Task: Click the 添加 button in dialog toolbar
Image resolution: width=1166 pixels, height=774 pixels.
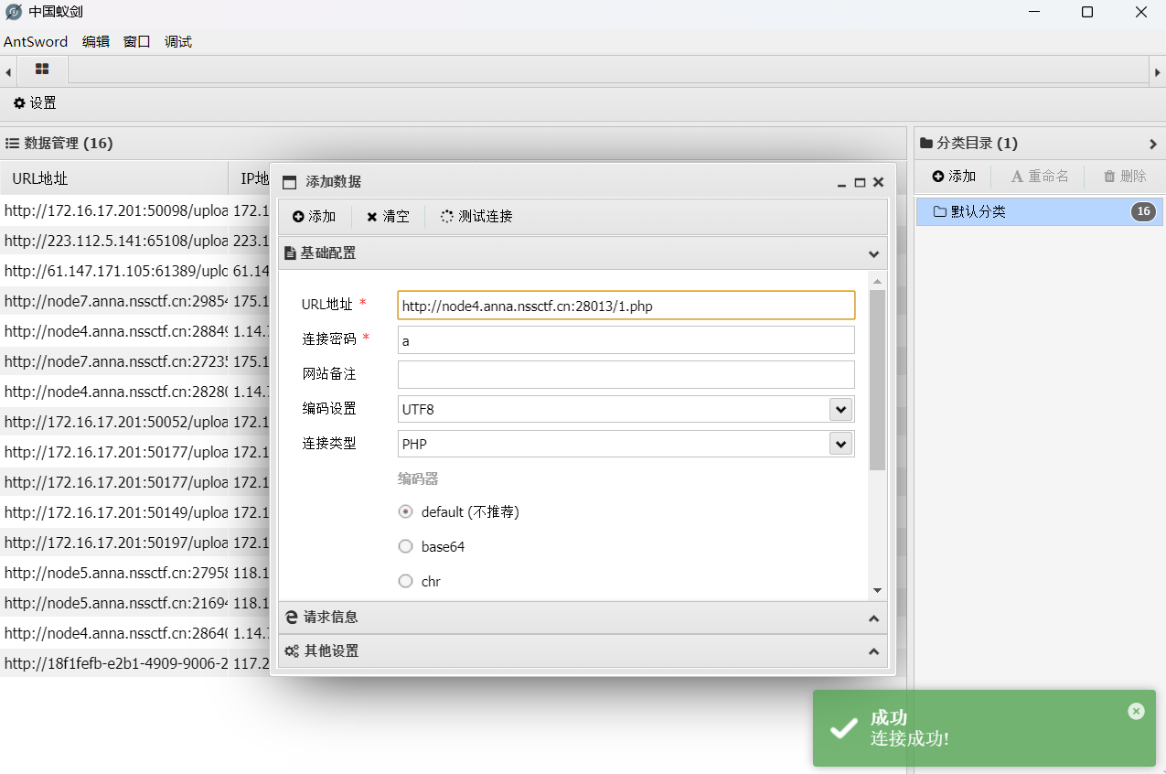Action: (x=315, y=217)
